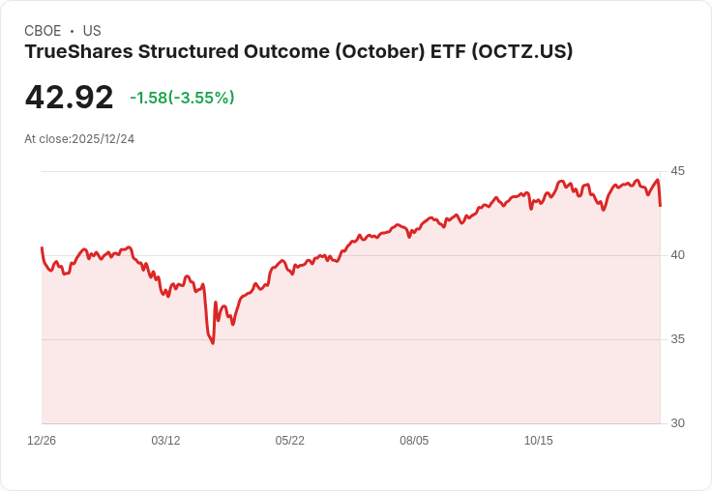Click the chart's lowest dip near 35
The width and height of the screenshot is (712, 491).
pyautogui.click(x=213, y=342)
